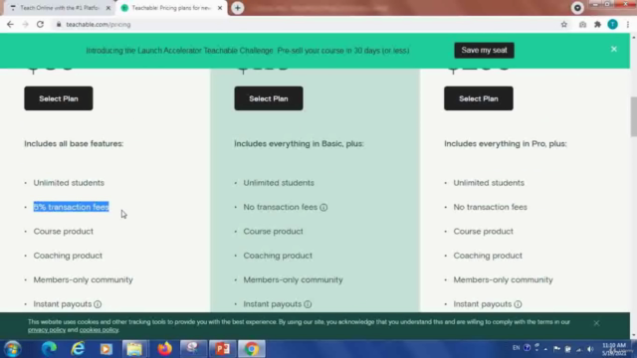Show Instant payouts info in the Basic column

click(98, 304)
